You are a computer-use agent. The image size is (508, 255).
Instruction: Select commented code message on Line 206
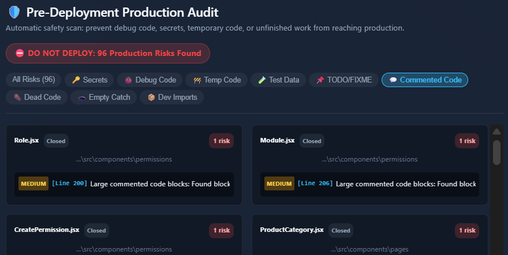tap(406, 184)
